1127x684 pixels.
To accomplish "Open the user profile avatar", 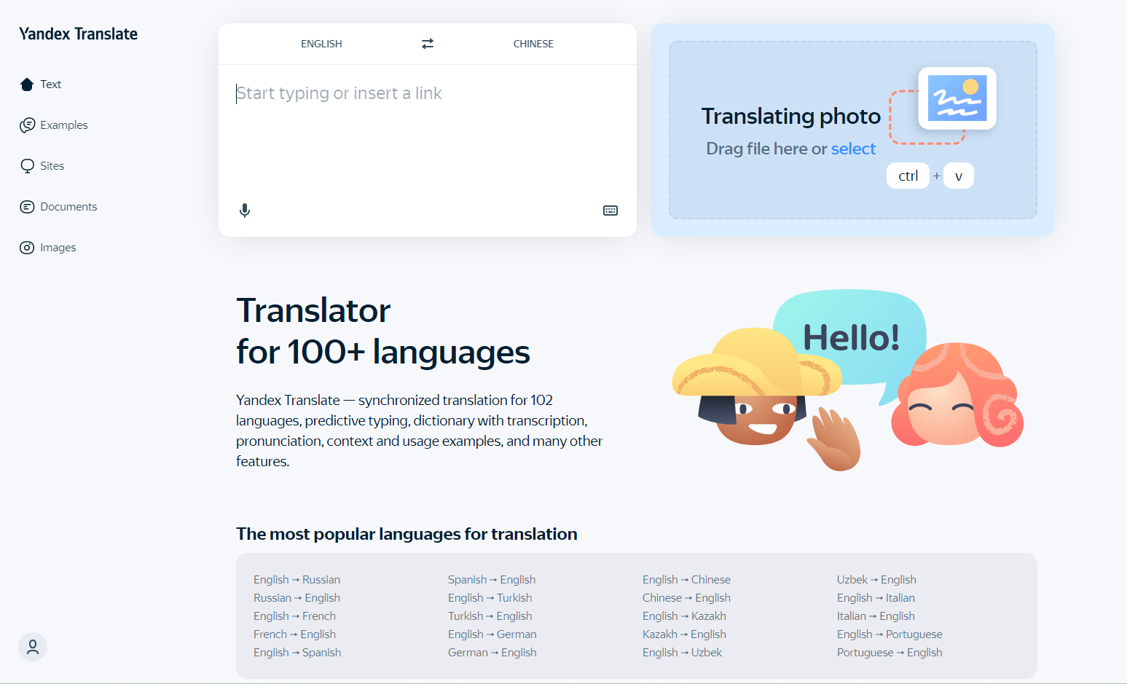I will (x=33, y=647).
